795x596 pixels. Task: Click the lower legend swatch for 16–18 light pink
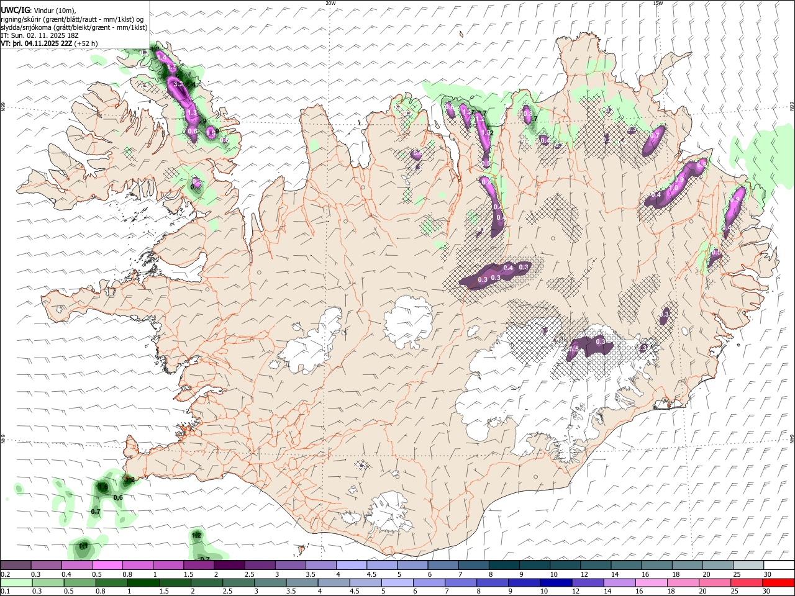coord(651,583)
